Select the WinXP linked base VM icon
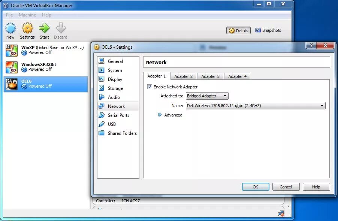The image size is (338, 221). coord(12,51)
